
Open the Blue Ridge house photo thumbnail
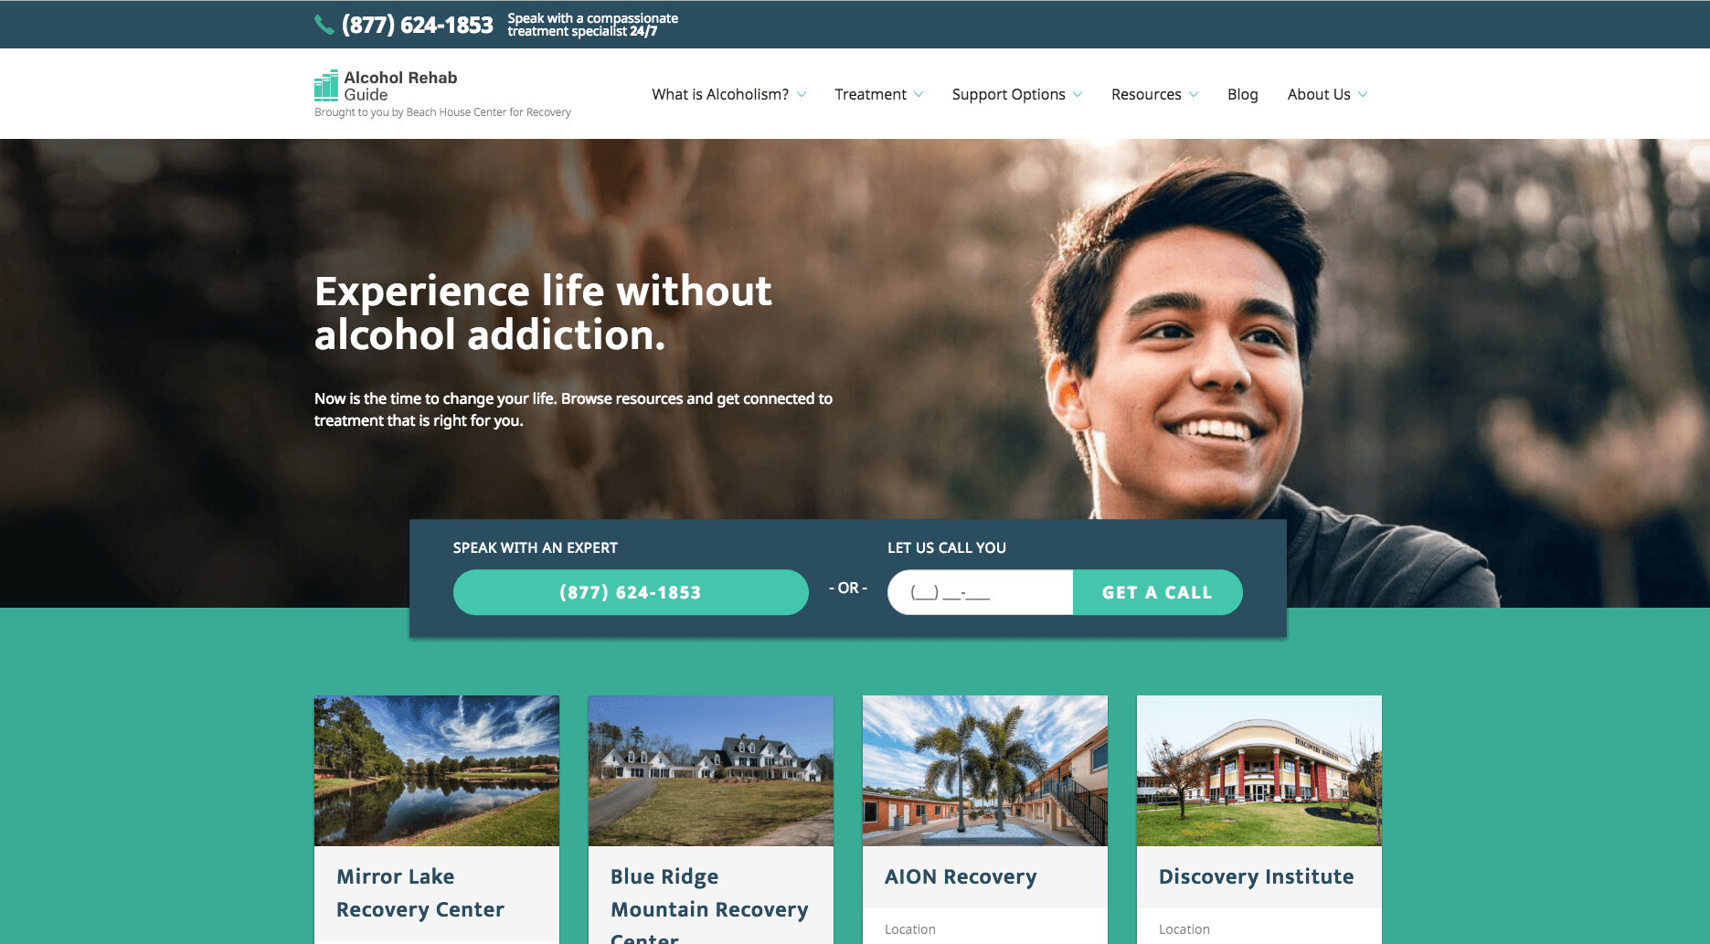tap(711, 770)
